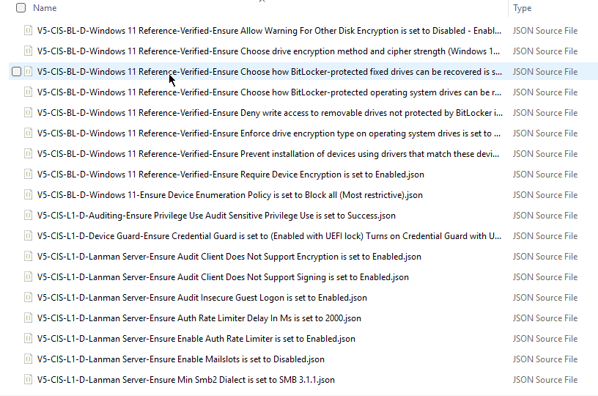Select file 'Ensure Credential Guard is set to (Enabled with UEFI lock)'

[x=269, y=236]
